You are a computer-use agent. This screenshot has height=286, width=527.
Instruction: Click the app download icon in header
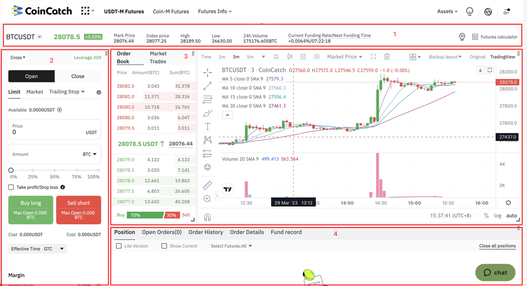(x=469, y=12)
